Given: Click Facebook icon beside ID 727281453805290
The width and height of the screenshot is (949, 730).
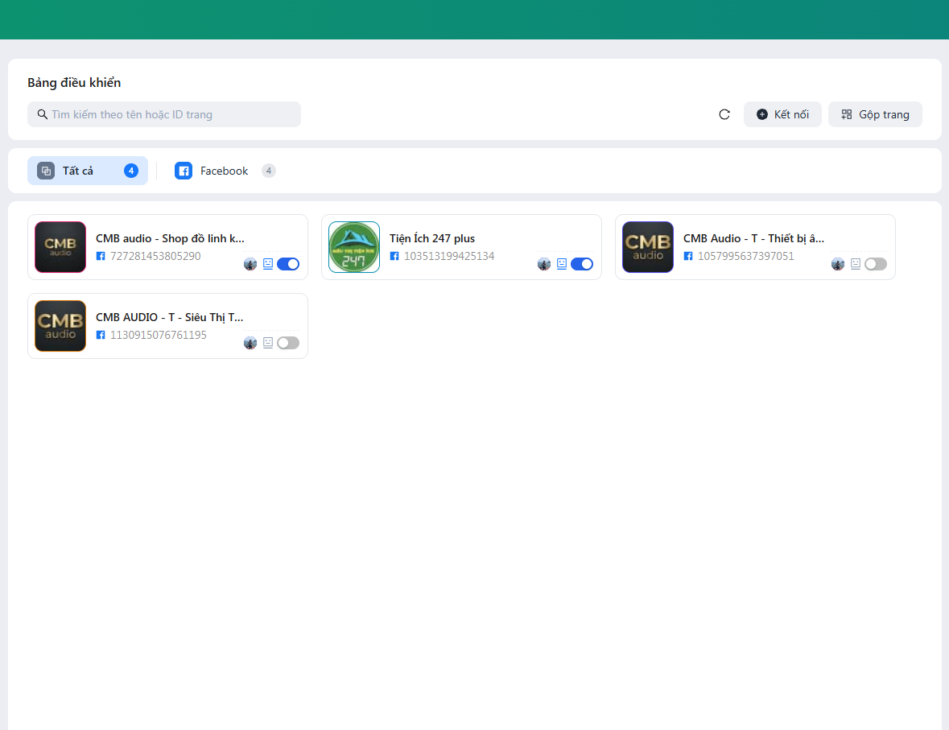Looking at the screenshot, I should coord(101,256).
